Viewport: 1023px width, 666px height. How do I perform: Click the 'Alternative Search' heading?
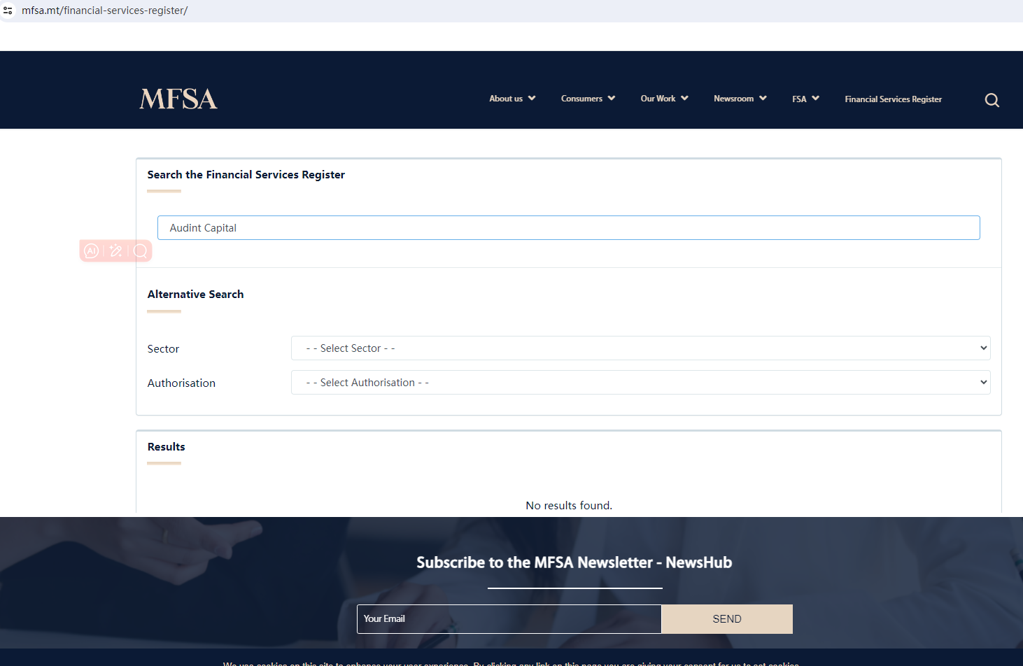tap(195, 295)
